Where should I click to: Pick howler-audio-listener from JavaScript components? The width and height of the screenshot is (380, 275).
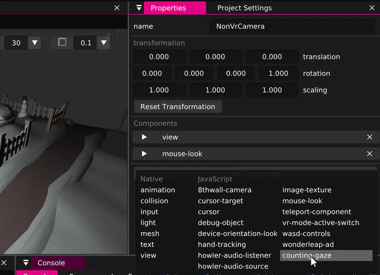tap(234, 255)
